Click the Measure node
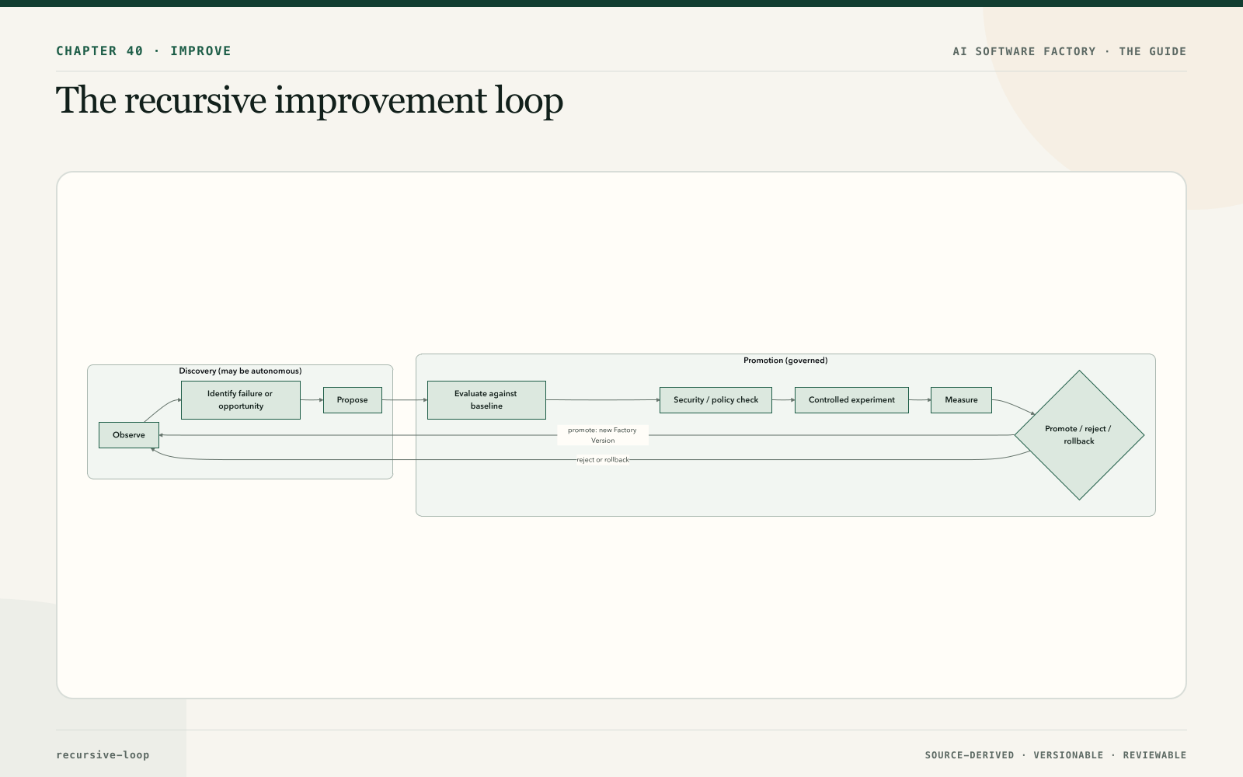 click(961, 400)
